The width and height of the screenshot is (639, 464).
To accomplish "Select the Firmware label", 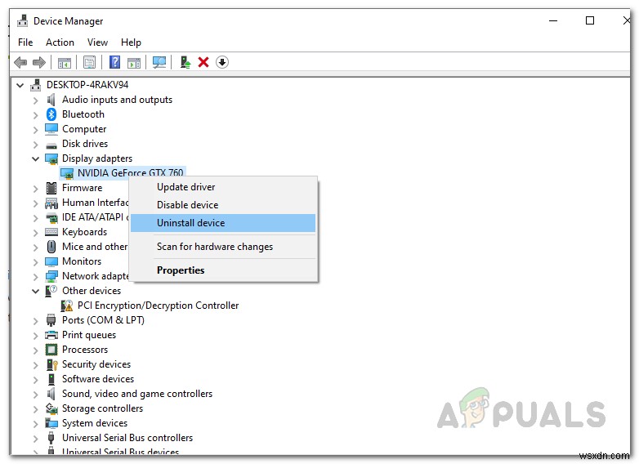I will (x=82, y=188).
